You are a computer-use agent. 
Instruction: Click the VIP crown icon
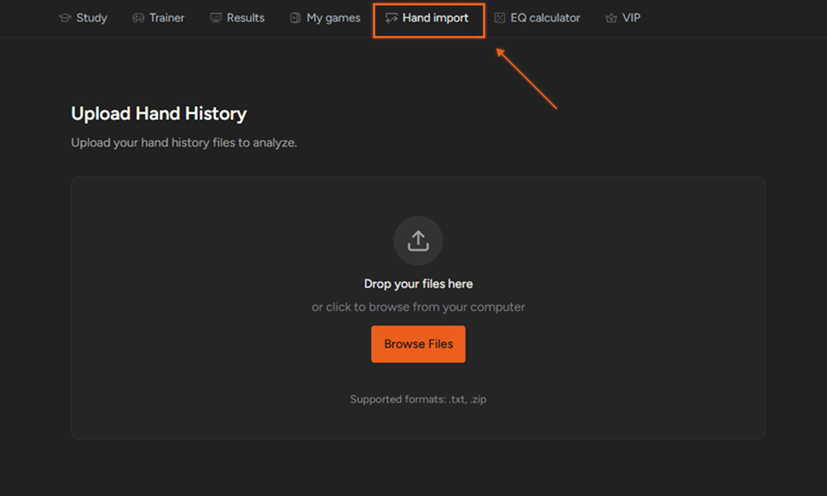tap(612, 18)
